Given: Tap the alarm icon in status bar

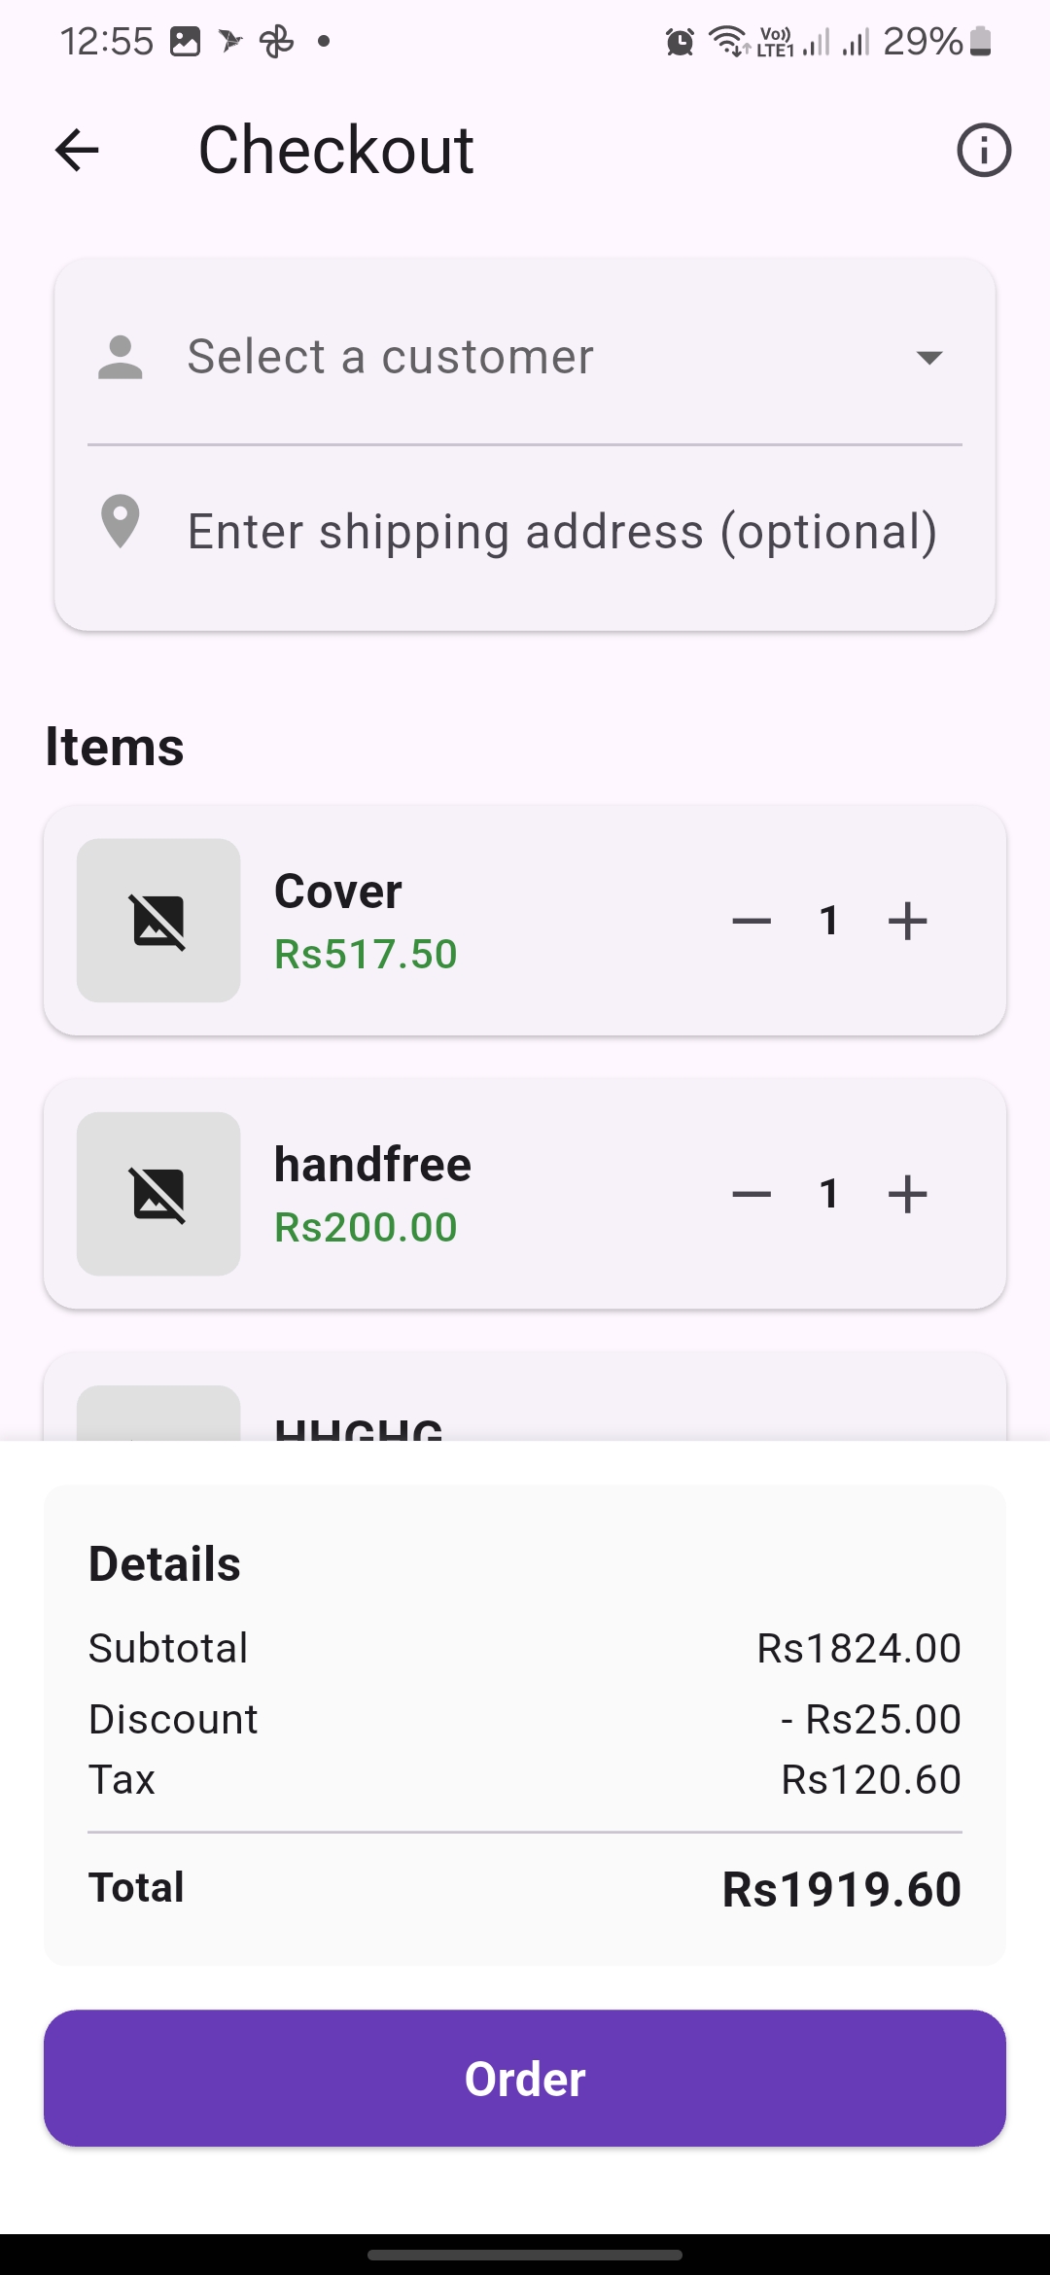Looking at the screenshot, I should click(680, 42).
